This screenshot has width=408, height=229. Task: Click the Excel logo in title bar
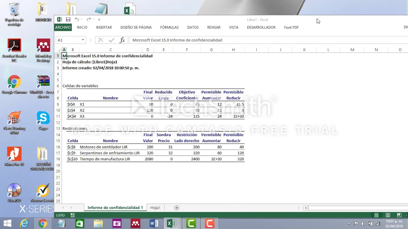pos(59,19)
